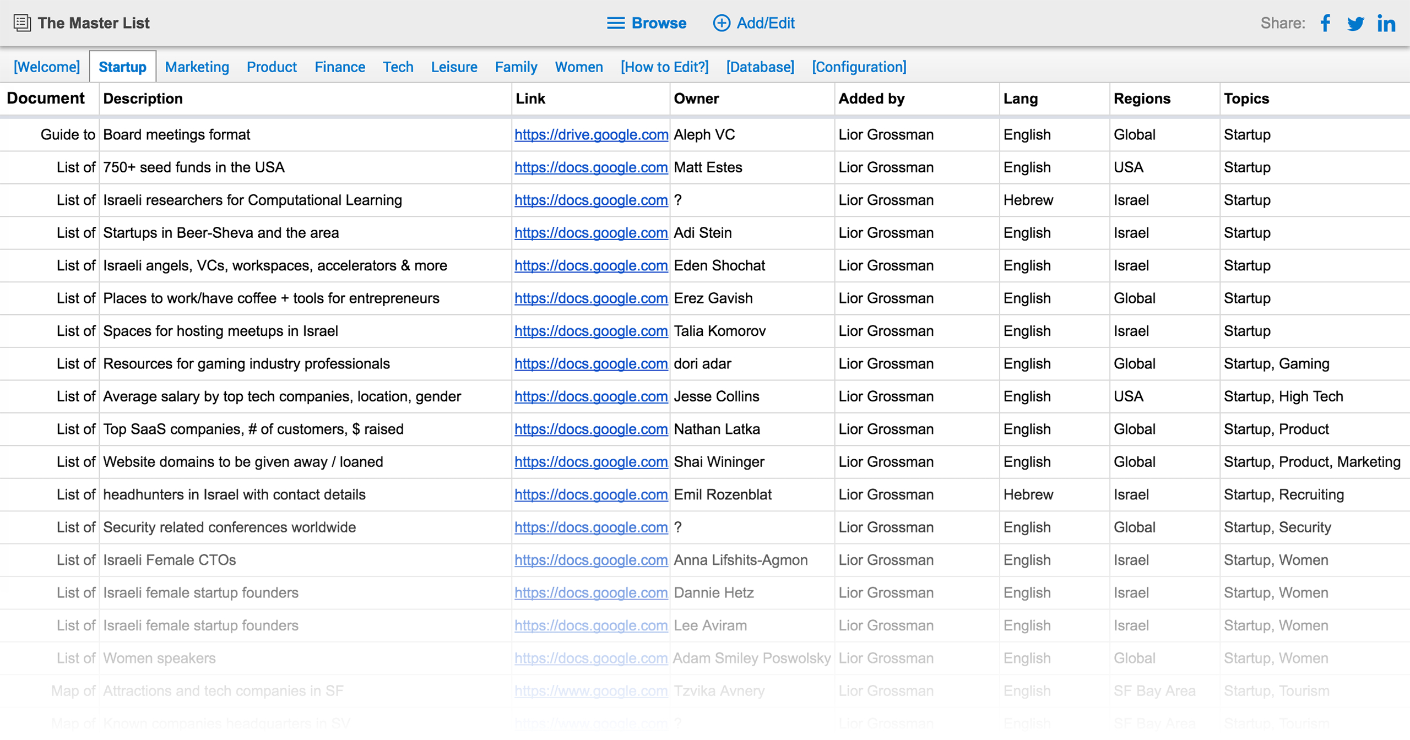The height and width of the screenshot is (740, 1410).
Task: Click the Add/Edit text button
Action: (x=766, y=23)
